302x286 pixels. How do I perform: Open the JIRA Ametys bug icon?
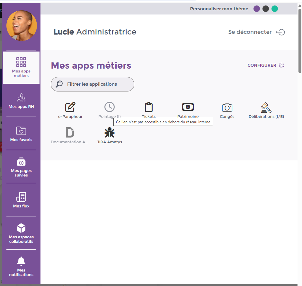[110, 132]
